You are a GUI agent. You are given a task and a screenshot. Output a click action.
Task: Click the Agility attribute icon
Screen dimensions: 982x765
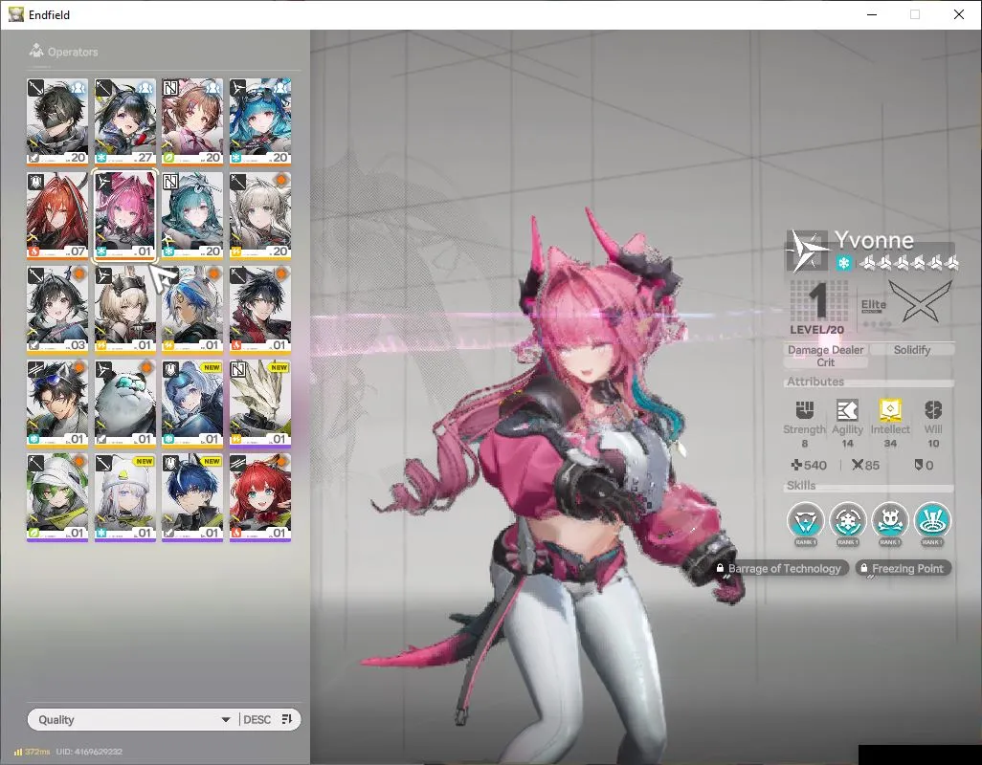(847, 409)
